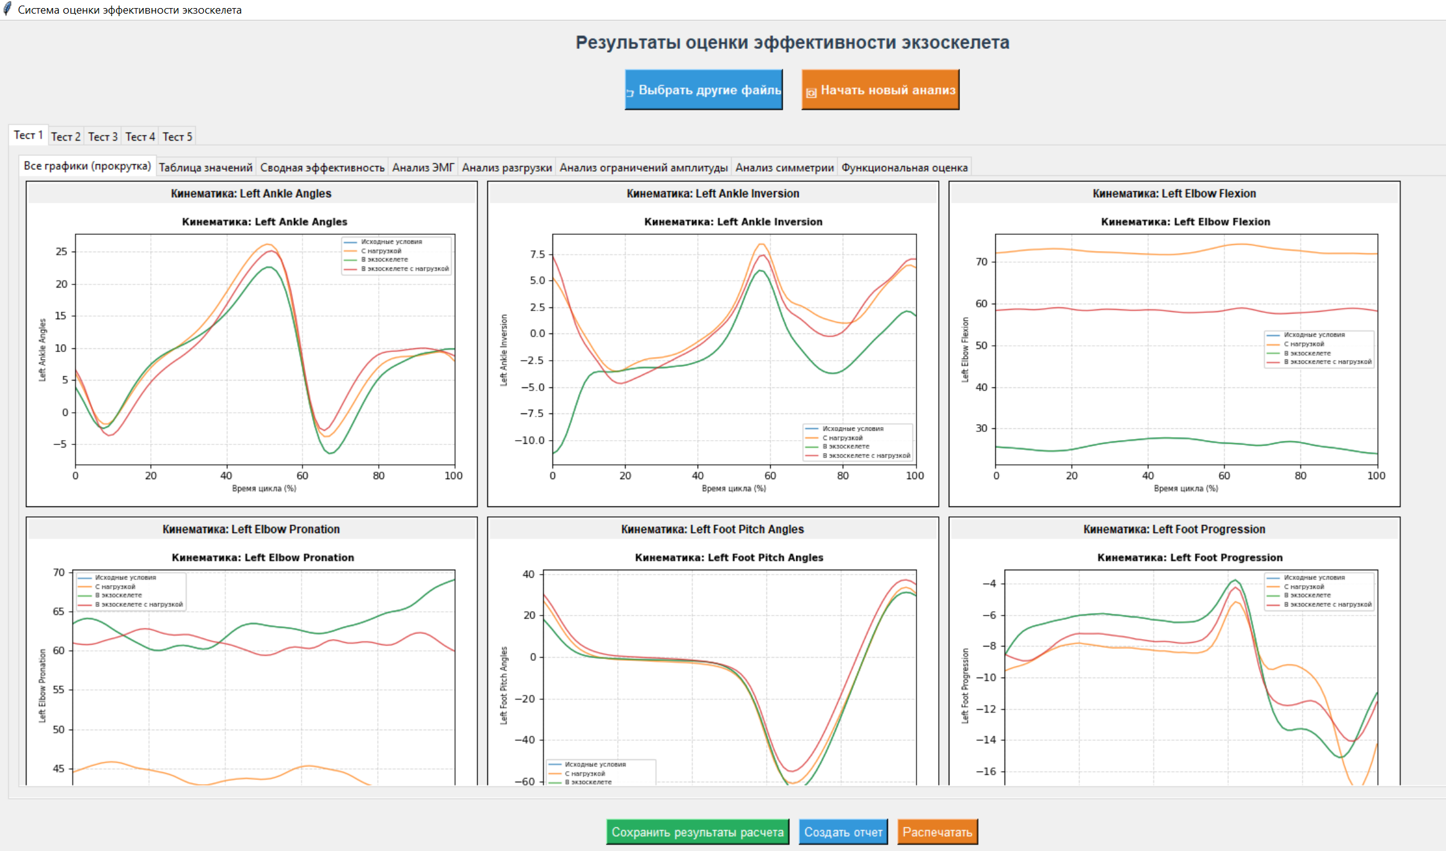1446x851 pixels.
Task: Click the icon on 'Выбрать другие файлы' button
Action: click(630, 92)
